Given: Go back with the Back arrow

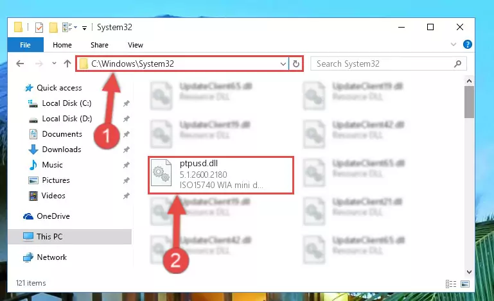Looking at the screenshot, I should click(20, 64).
